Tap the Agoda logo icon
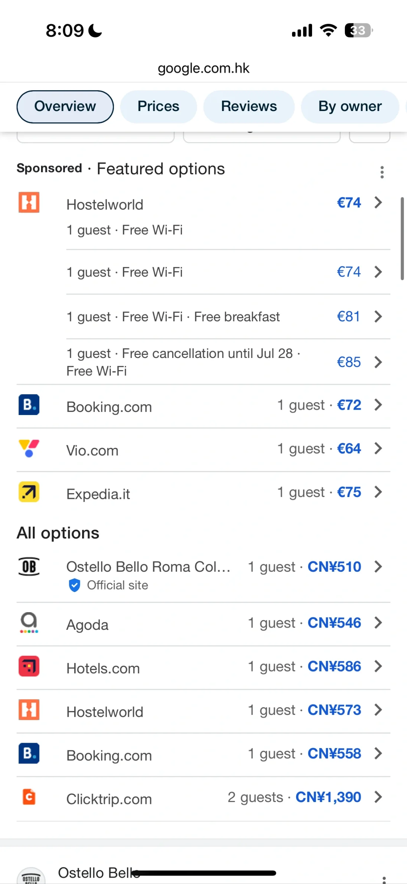407x884 pixels. [x=29, y=623]
